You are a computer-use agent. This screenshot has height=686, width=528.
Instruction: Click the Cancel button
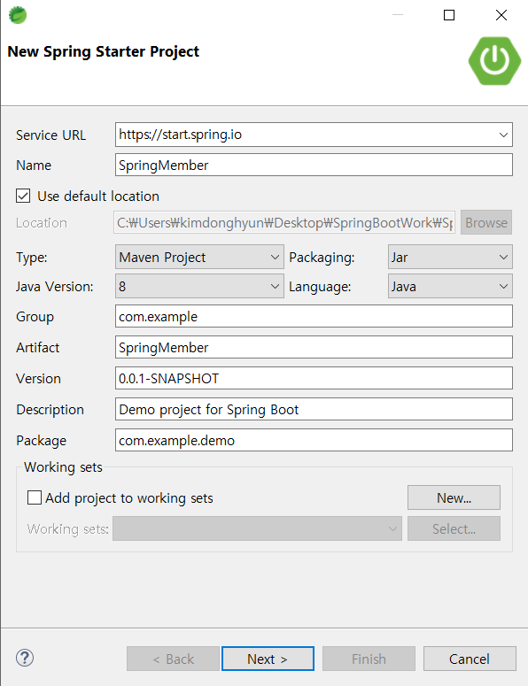click(470, 659)
